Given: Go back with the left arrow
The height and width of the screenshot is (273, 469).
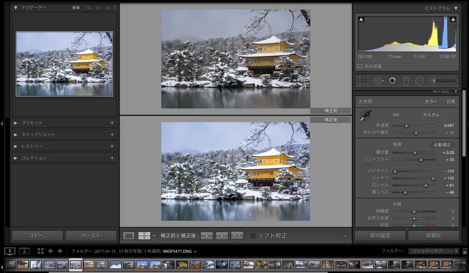Looking at the screenshot, I should tap(50, 251).
